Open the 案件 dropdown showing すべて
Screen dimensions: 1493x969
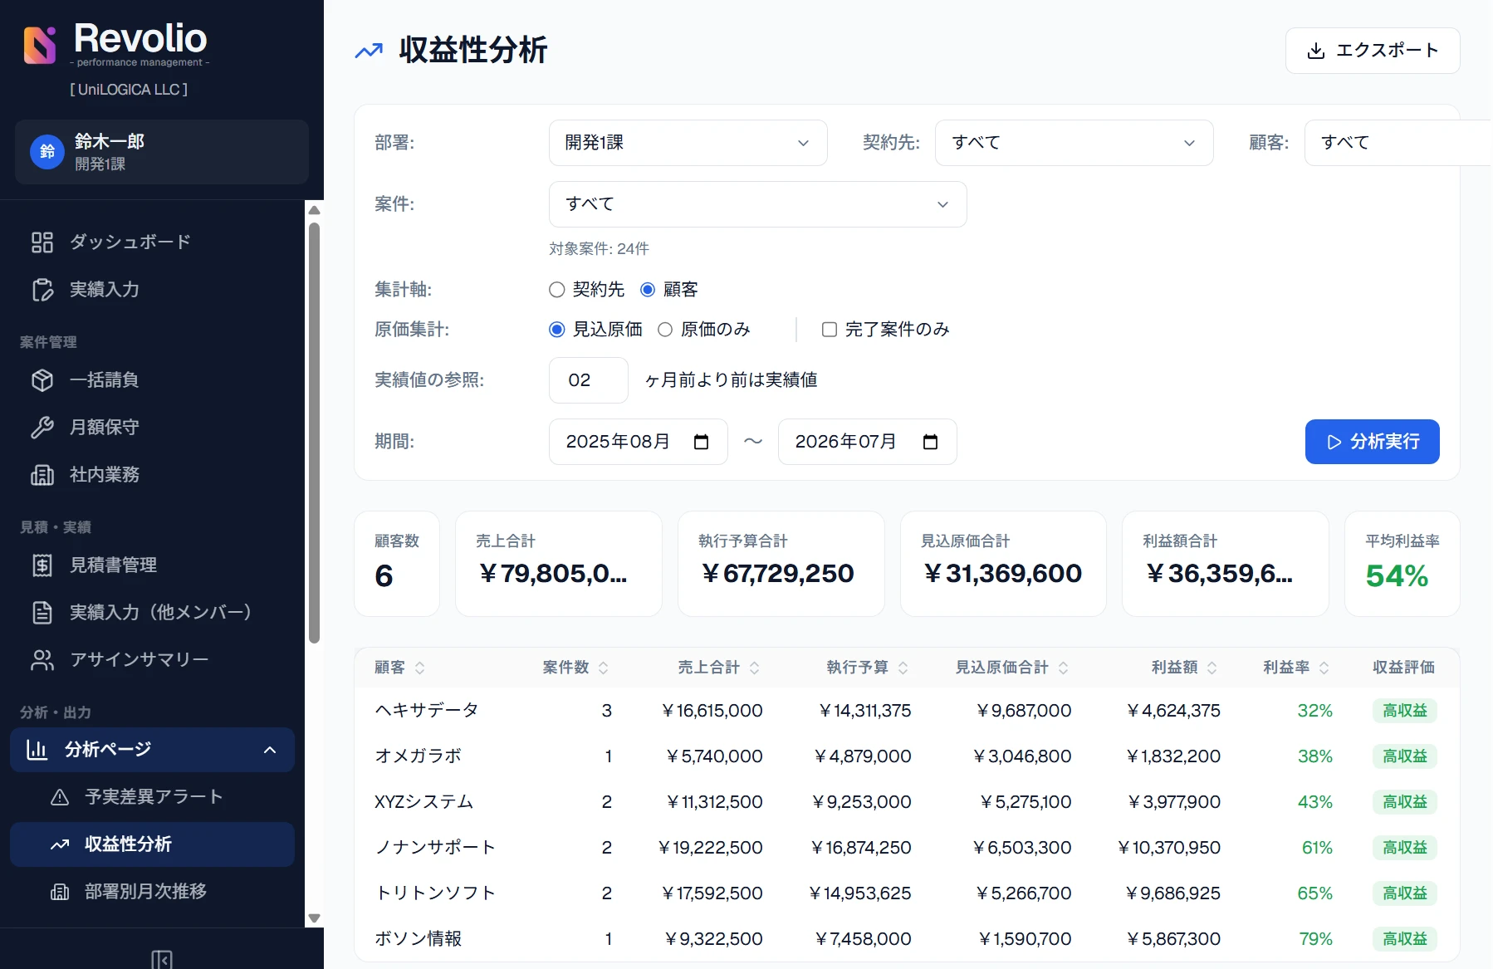point(758,204)
